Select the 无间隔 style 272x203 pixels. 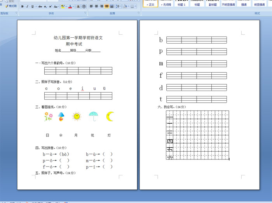[166, 3]
